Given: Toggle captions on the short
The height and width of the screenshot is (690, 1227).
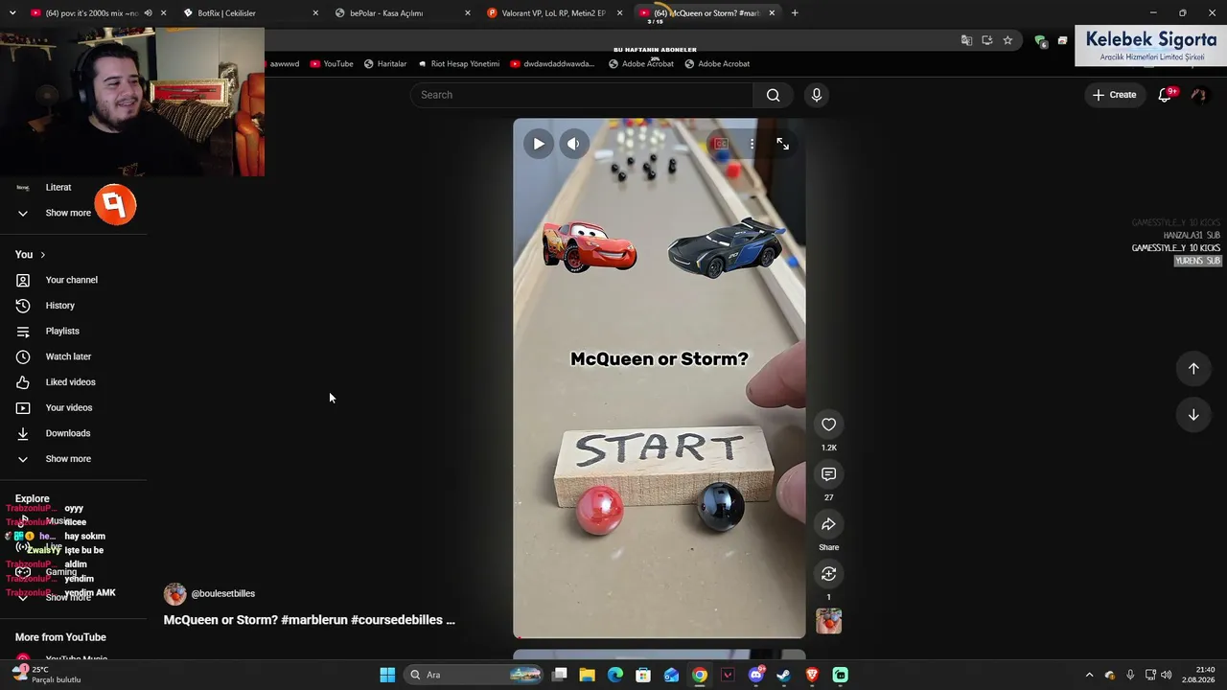Looking at the screenshot, I should (x=721, y=144).
